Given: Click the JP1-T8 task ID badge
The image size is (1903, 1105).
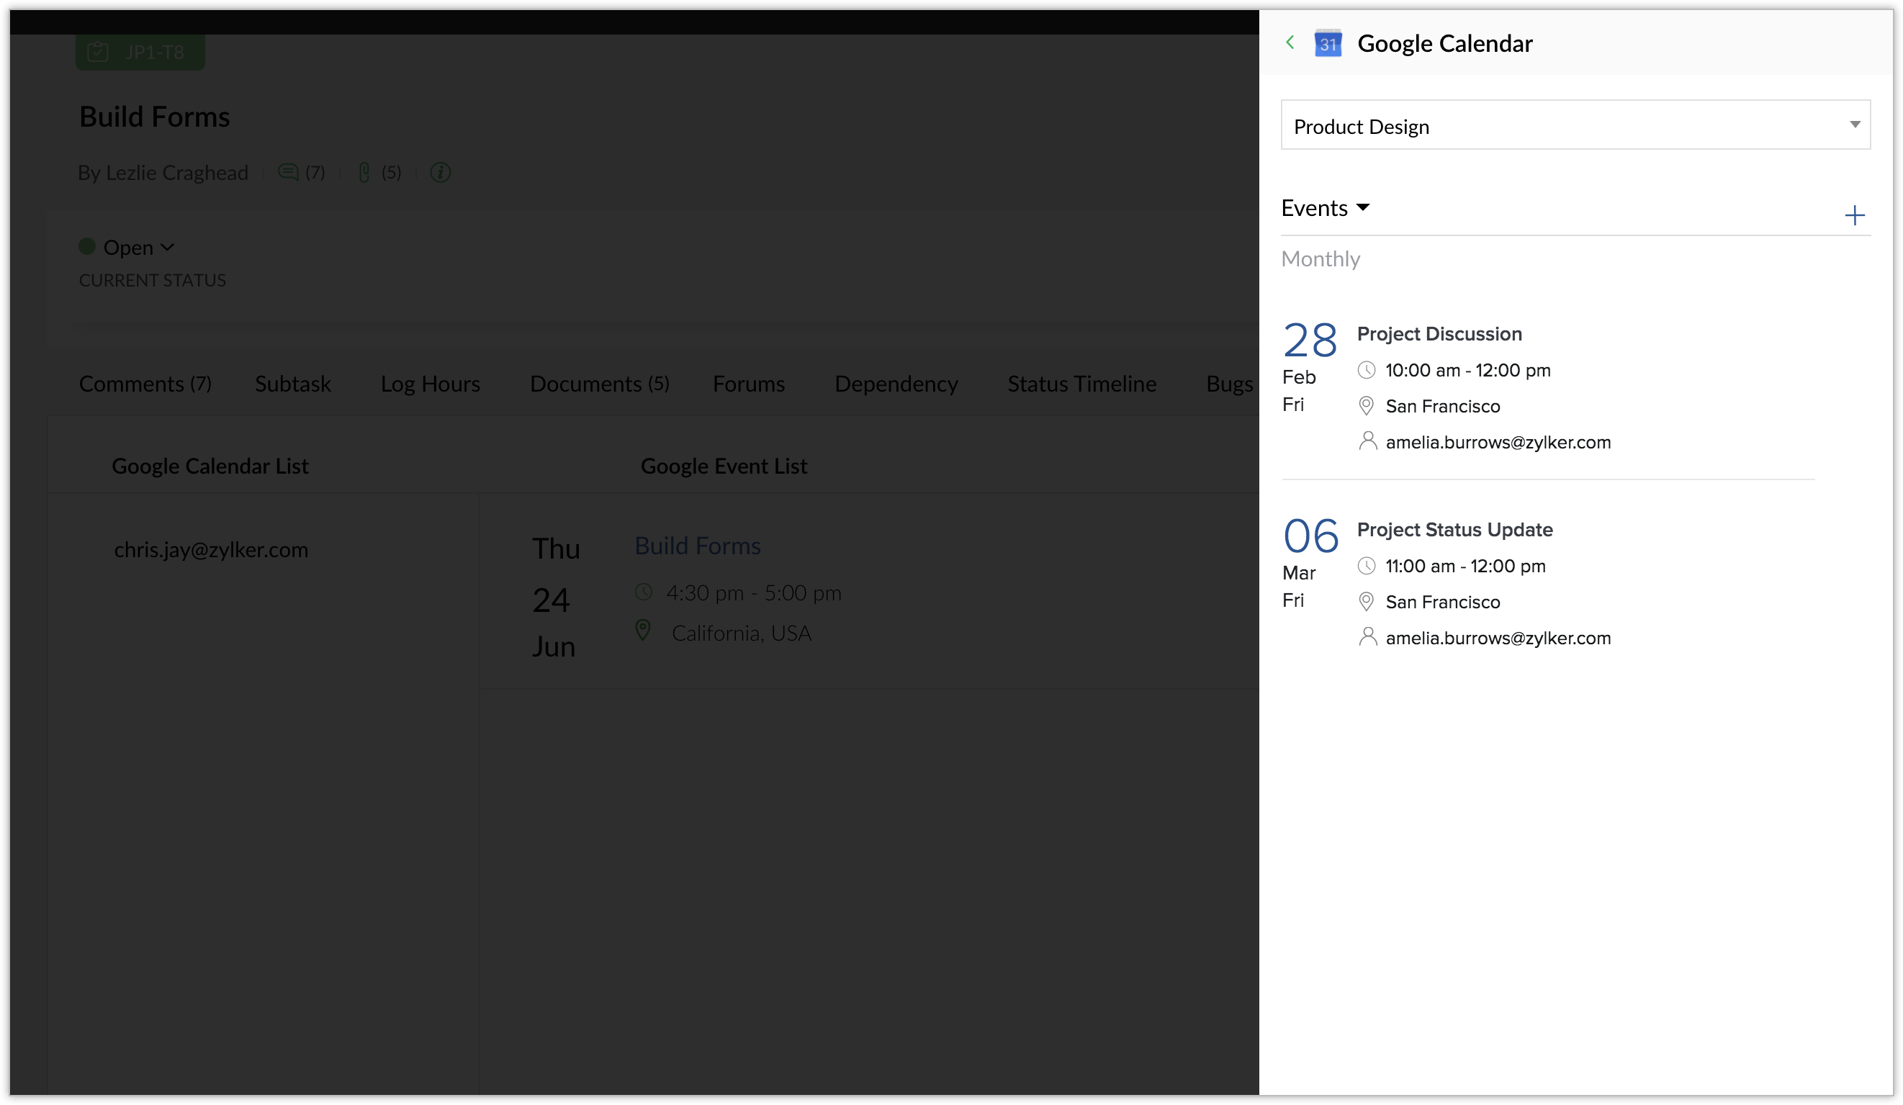Looking at the screenshot, I should (x=140, y=52).
